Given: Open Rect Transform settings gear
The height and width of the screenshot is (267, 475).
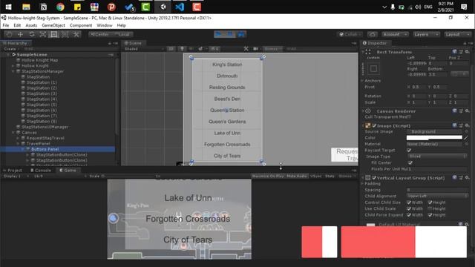Looking at the screenshot, I should (x=468, y=52).
